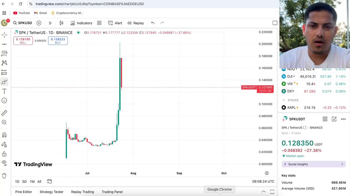The width and height of the screenshot is (350, 196).
Task: Open the YouTube bookmark
Action: click(x=22, y=13)
